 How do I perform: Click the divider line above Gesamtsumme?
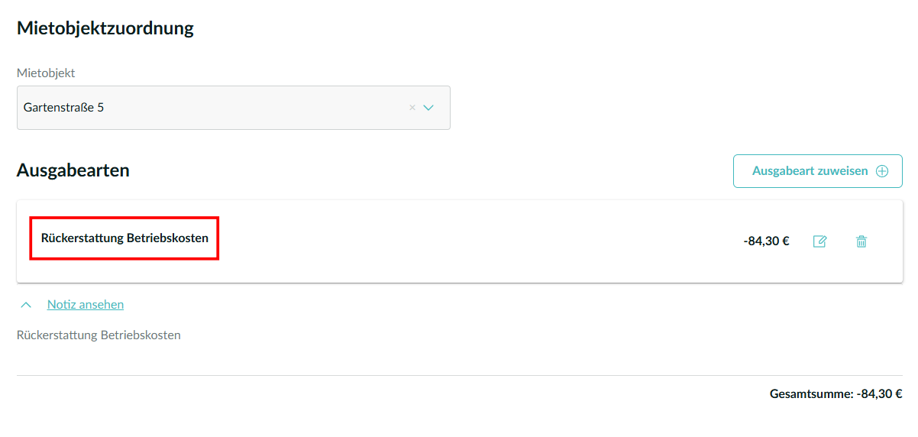tap(458, 375)
